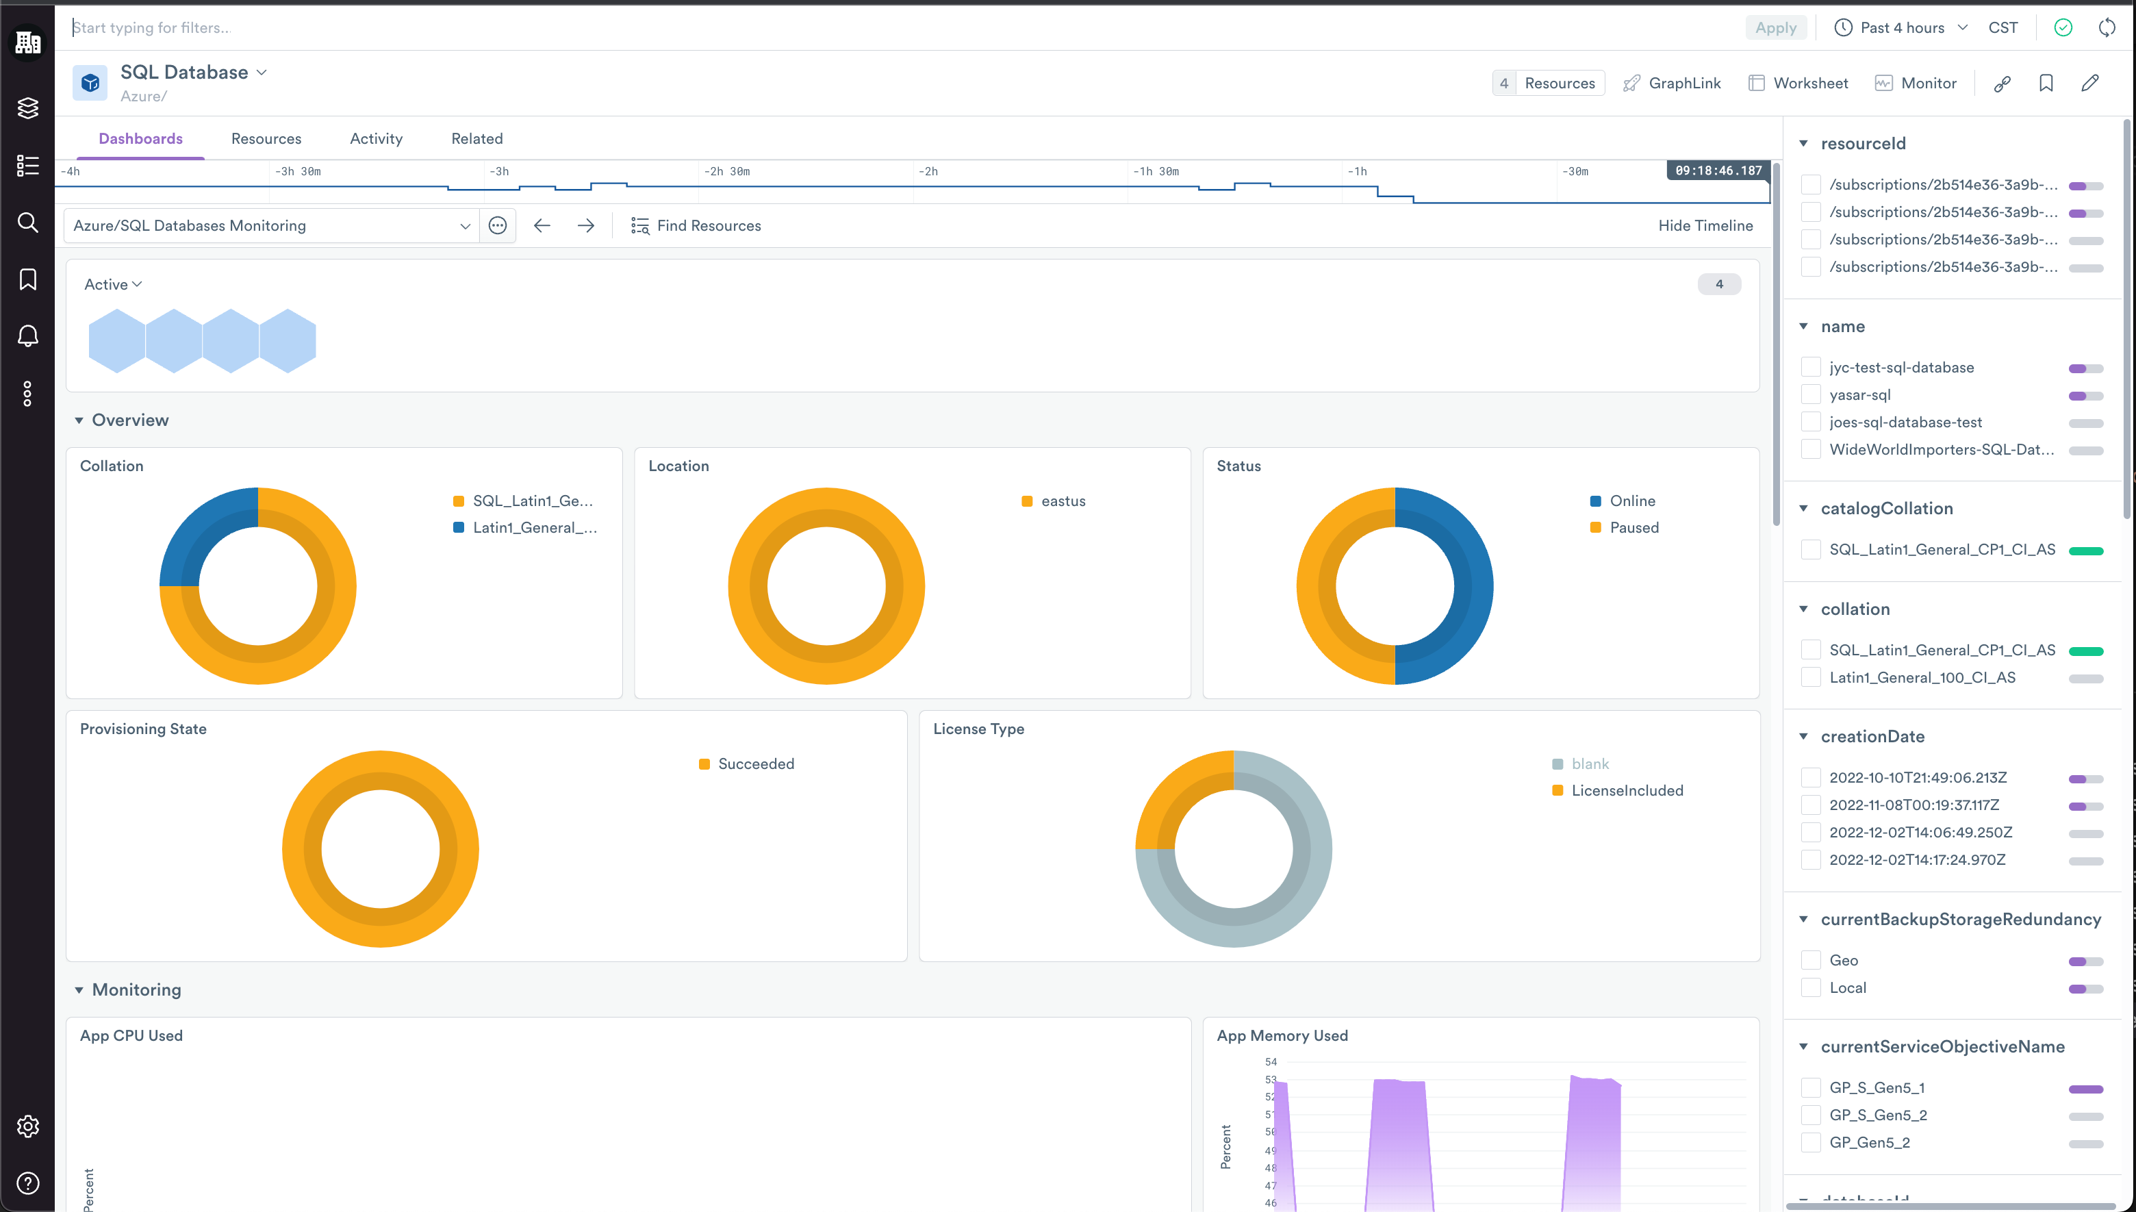This screenshot has width=2136, height=1212.
Task: Click the Find Resources button
Action: tap(696, 225)
